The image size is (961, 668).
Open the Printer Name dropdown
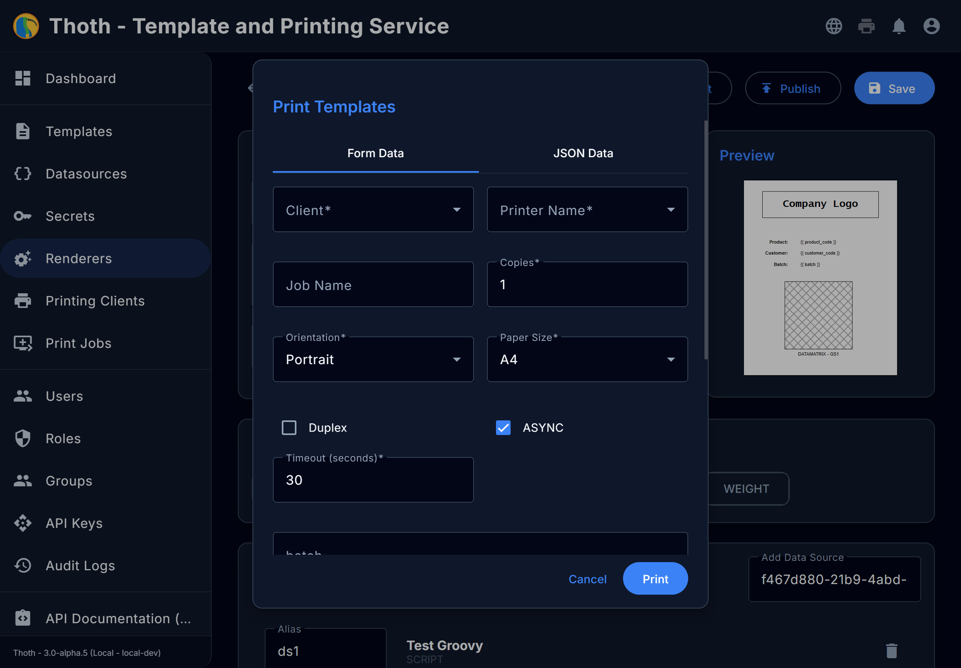pyautogui.click(x=588, y=209)
